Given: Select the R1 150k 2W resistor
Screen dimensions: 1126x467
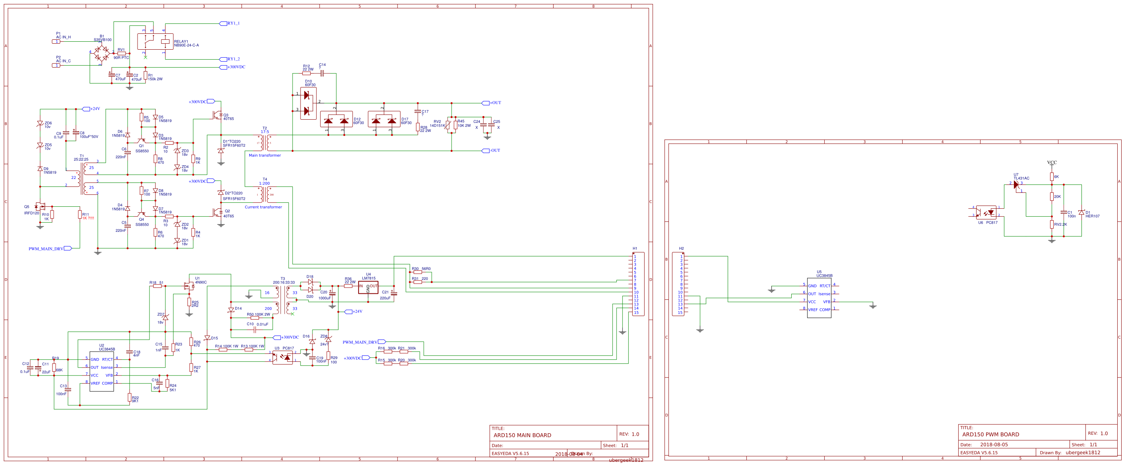Looking at the screenshot, I should click(x=145, y=75).
